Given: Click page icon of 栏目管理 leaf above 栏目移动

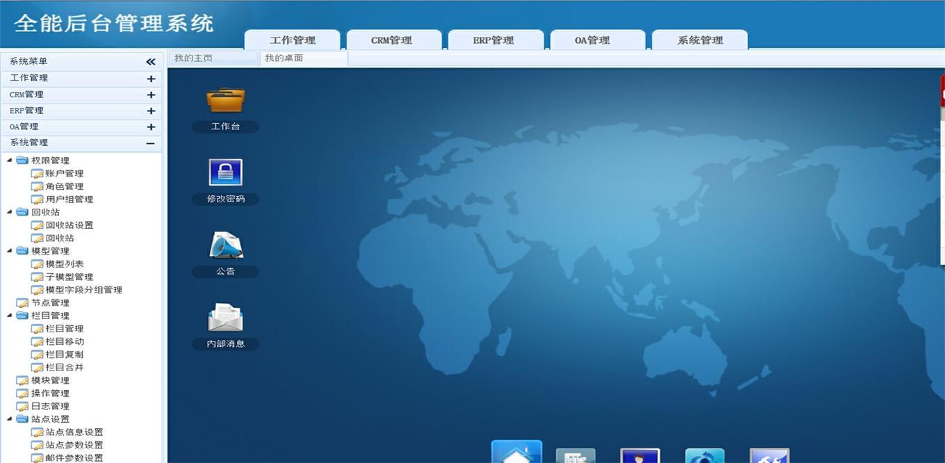Looking at the screenshot, I should pos(37,329).
